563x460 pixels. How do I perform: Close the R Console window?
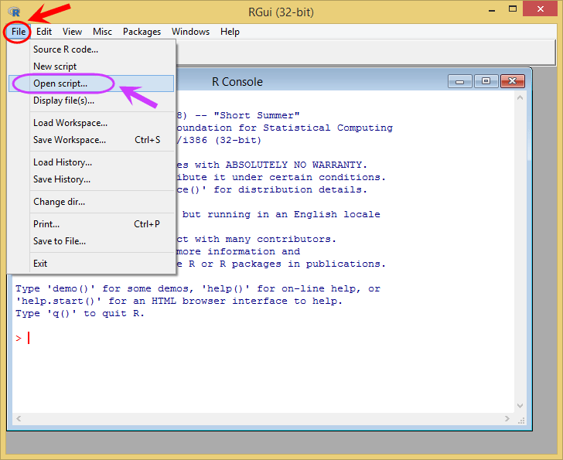(513, 81)
